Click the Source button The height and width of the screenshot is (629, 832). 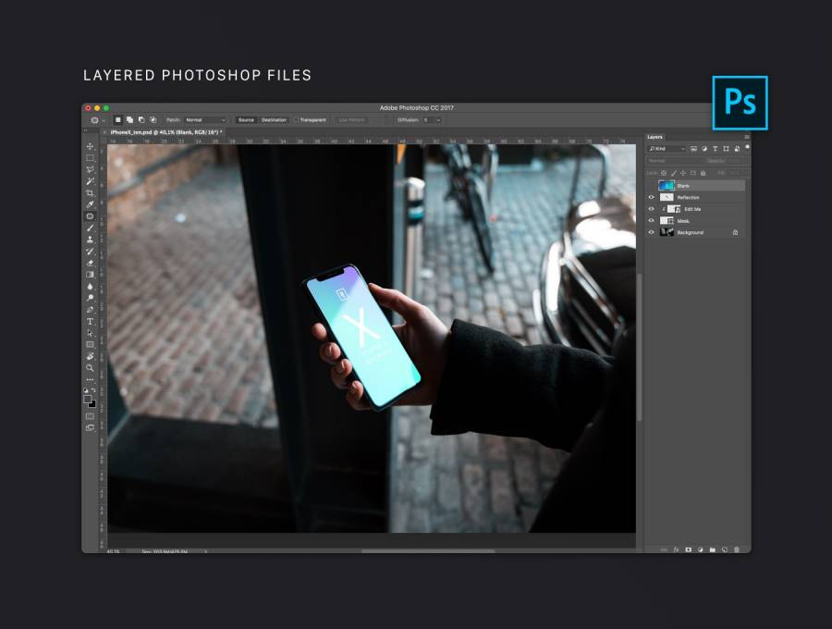tap(246, 120)
